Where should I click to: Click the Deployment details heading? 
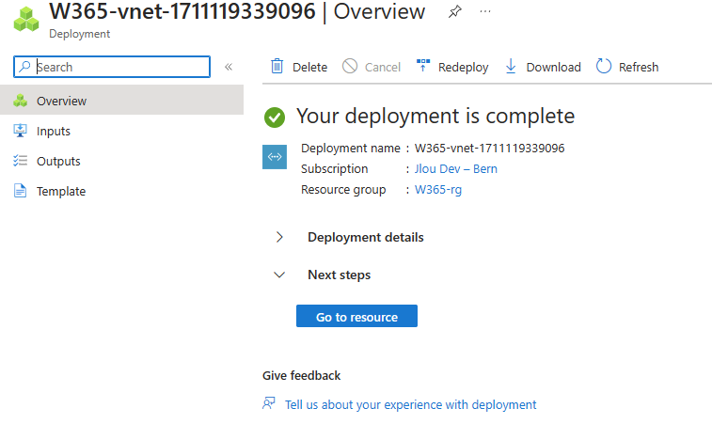[366, 237]
